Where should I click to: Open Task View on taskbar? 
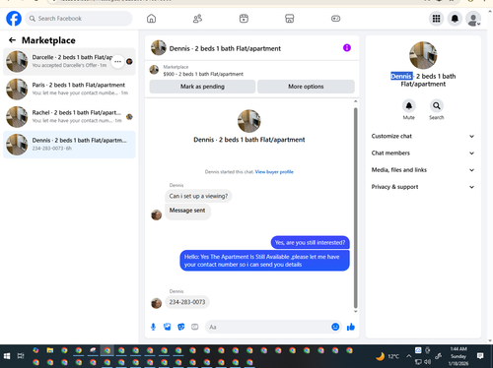click(x=21, y=356)
